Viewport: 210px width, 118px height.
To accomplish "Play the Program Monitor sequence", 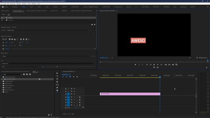I will (154, 65).
